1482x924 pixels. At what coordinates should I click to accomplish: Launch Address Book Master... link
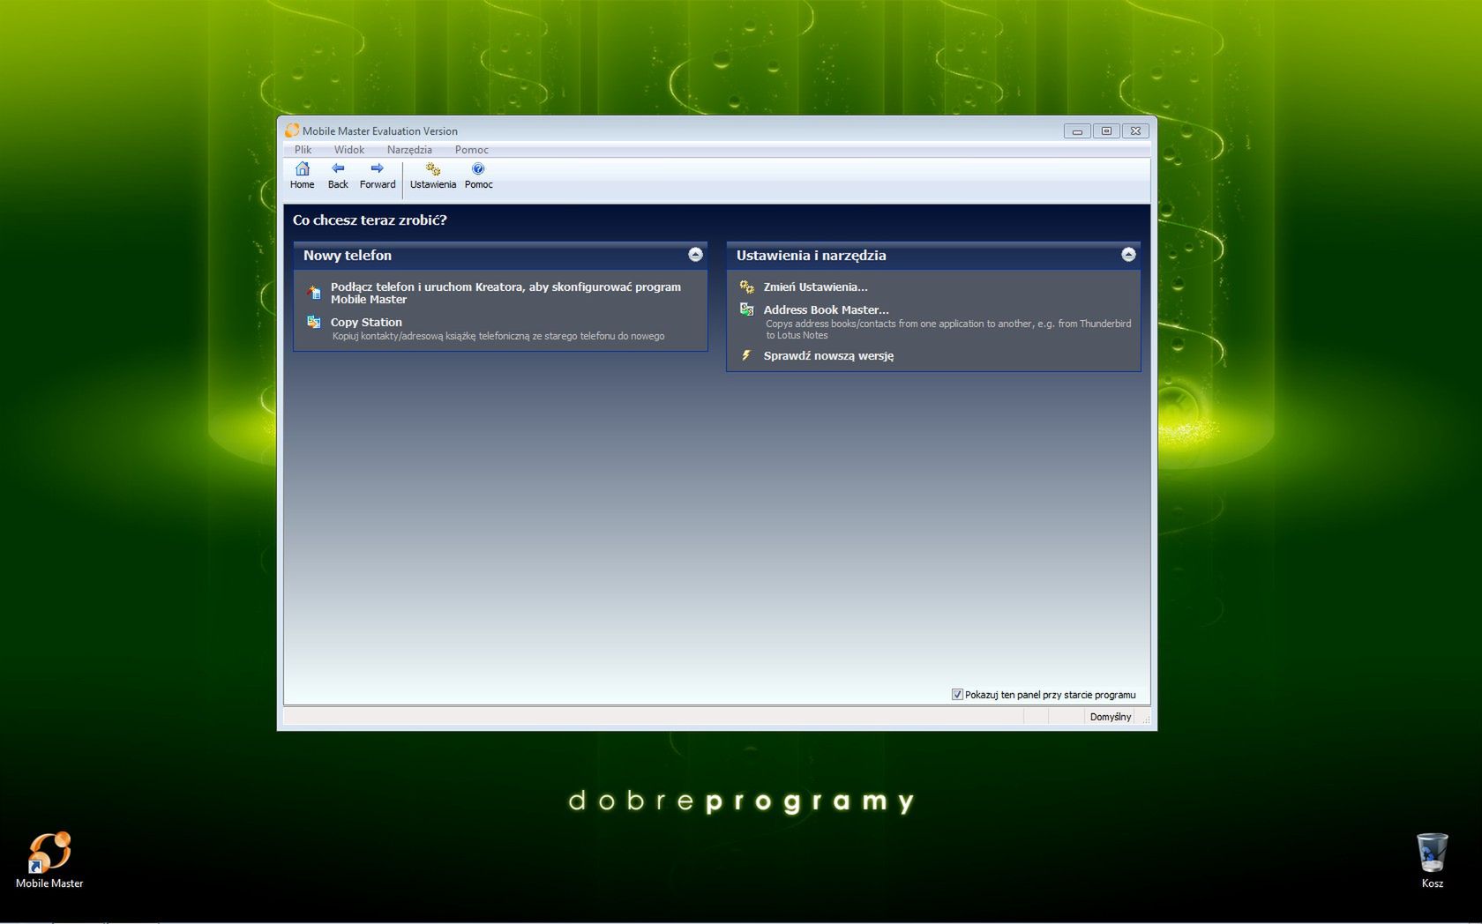(826, 309)
